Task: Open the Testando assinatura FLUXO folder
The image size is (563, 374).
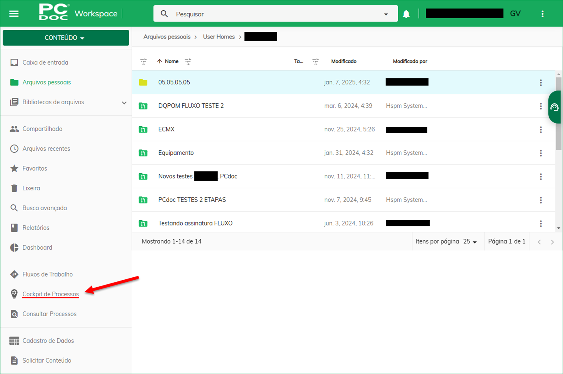Action: [195, 223]
